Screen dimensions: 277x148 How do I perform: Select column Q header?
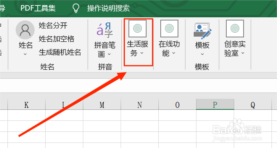(x=253, y=105)
